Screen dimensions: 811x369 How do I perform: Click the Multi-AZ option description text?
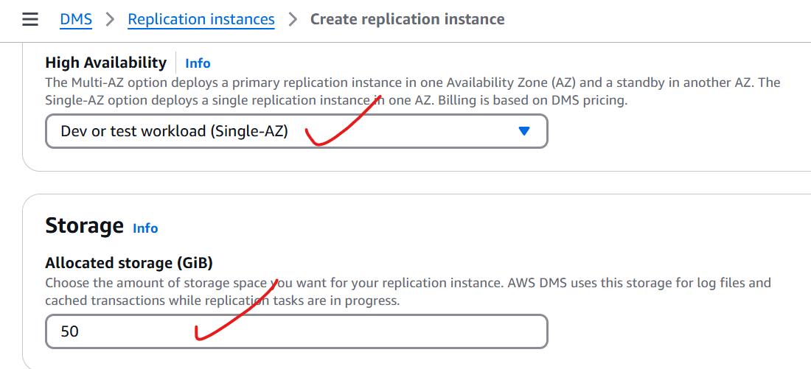point(413,91)
